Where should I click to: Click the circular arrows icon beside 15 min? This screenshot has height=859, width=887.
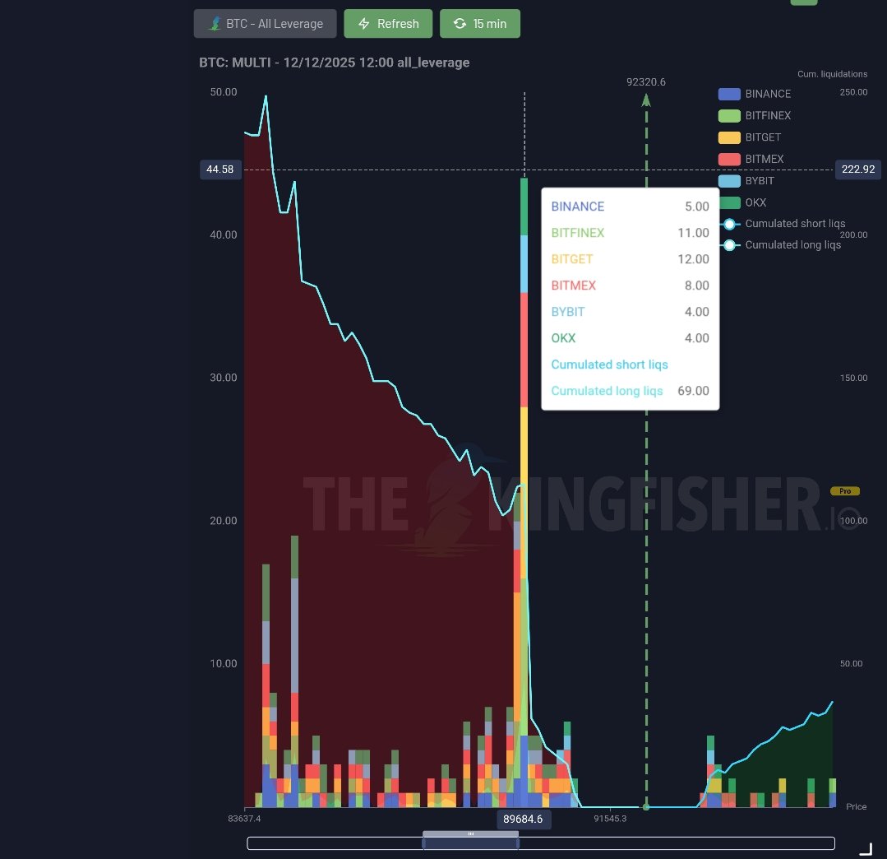(x=460, y=24)
